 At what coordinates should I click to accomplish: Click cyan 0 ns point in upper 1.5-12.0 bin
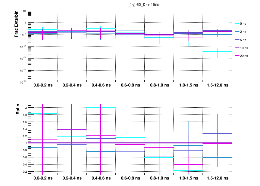pos(217,51)
